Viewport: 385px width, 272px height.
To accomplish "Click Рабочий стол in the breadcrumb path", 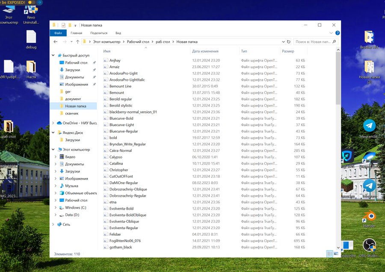I will 139,42.
